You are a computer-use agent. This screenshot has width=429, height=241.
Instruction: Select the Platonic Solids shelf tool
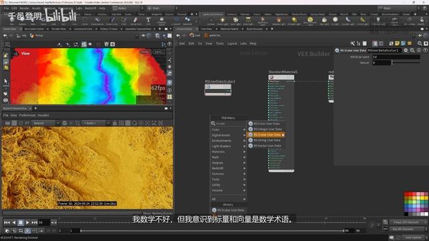(x=162, y=21)
